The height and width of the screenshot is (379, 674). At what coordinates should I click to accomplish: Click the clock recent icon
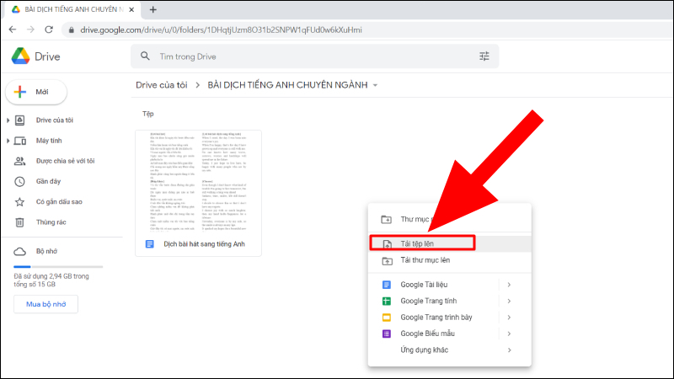click(19, 181)
